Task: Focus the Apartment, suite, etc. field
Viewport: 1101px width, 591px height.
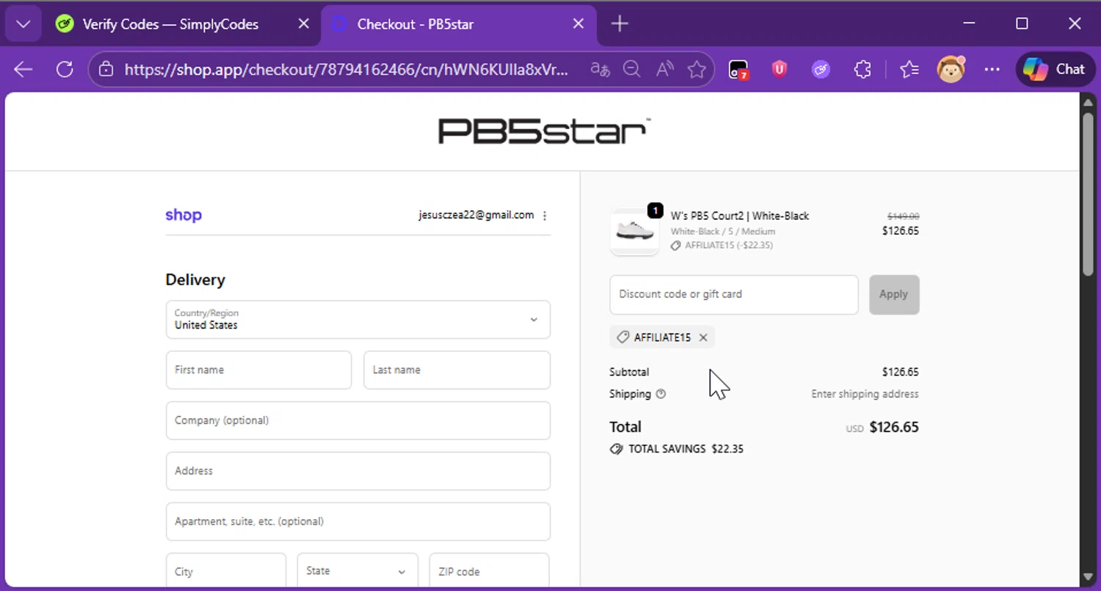Action: tap(358, 522)
